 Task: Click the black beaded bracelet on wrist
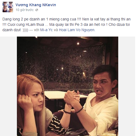[79, 110]
